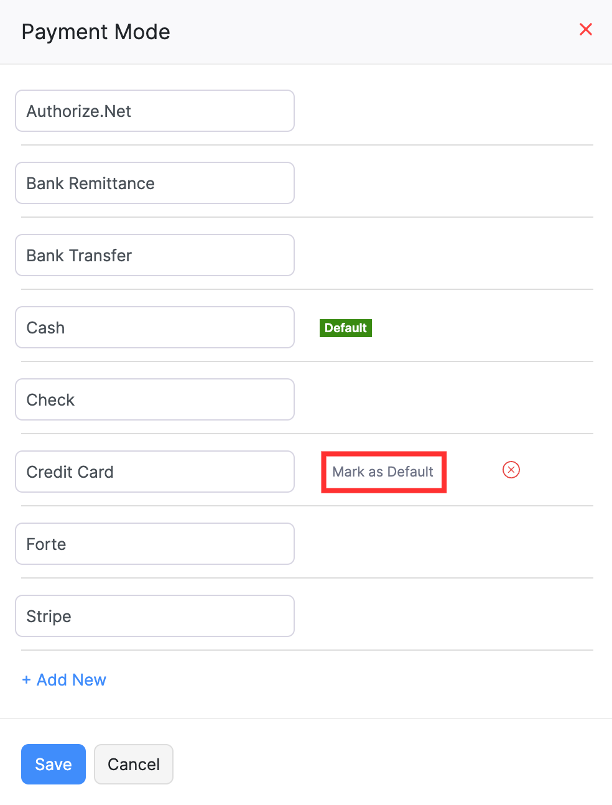
Task: Click the green Default badge next to Cash
Action: click(x=346, y=328)
